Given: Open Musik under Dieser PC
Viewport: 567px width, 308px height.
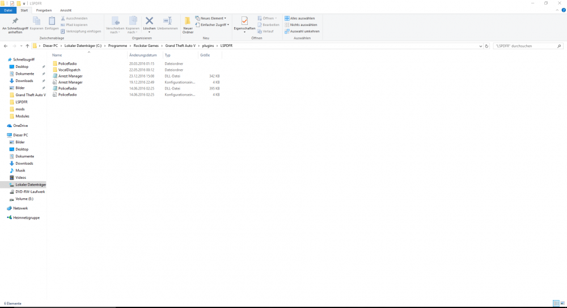Looking at the screenshot, I should 20,170.
